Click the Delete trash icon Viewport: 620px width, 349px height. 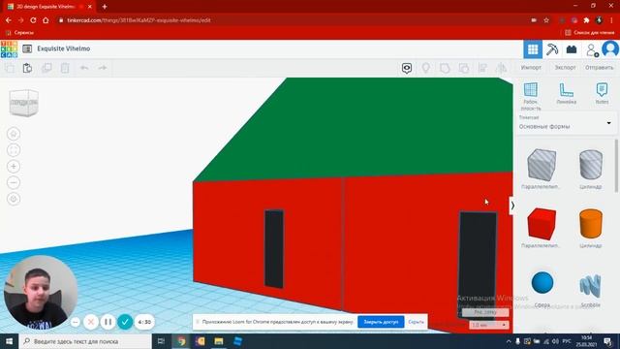(x=65, y=68)
